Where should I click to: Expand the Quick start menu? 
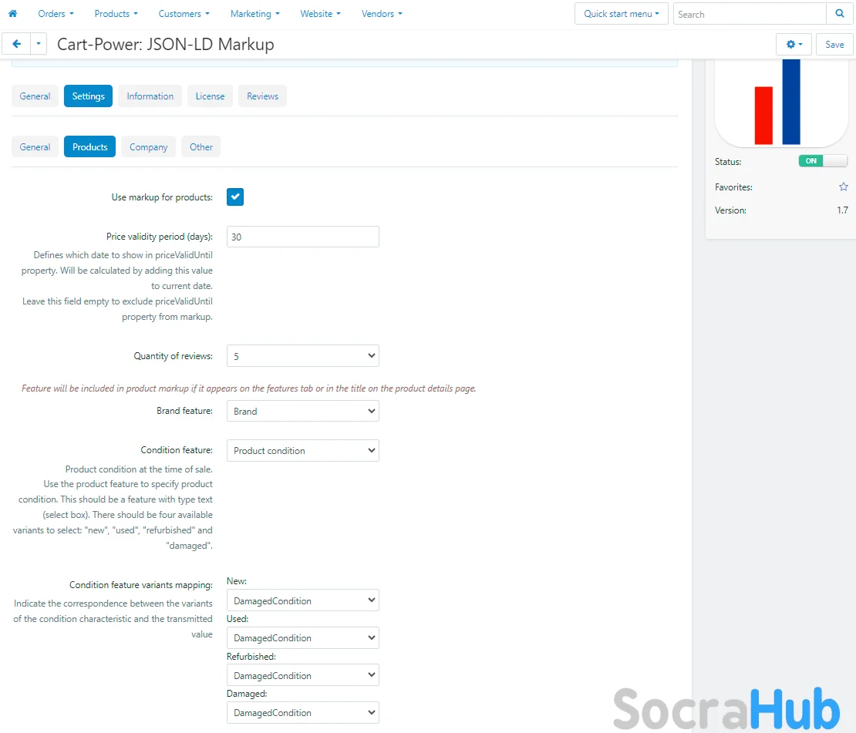click(622, 14)
